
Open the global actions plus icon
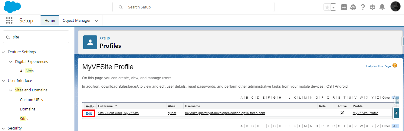[x=344, y=7]
